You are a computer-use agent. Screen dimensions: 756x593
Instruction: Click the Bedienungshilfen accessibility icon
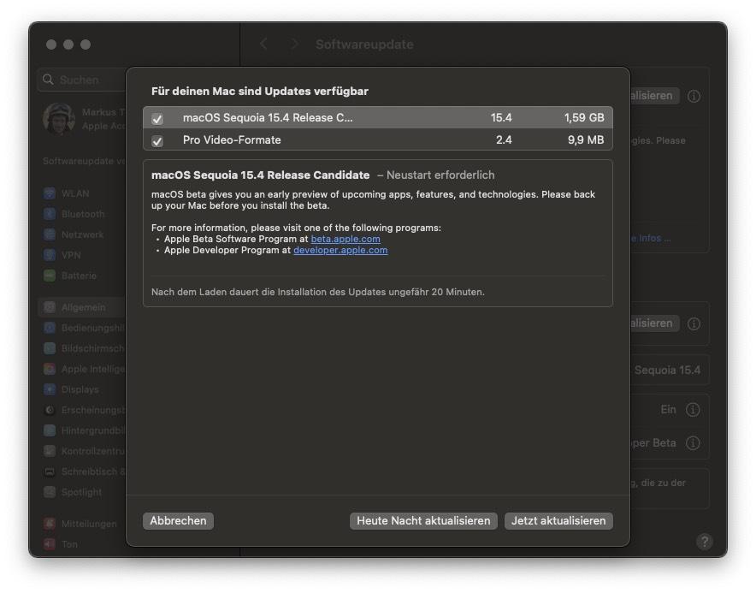50,328
